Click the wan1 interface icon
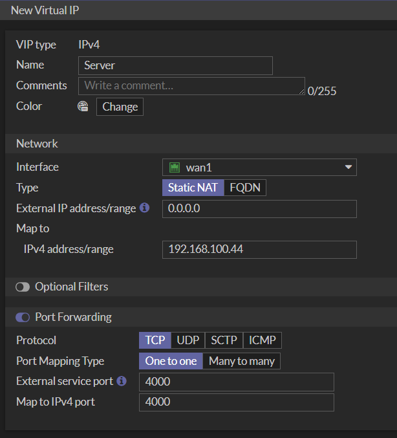 click(174, 168)
